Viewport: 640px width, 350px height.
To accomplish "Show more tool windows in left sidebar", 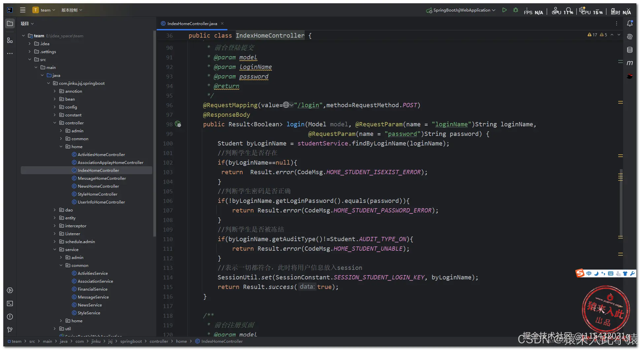I will click(x=10, y=53).
